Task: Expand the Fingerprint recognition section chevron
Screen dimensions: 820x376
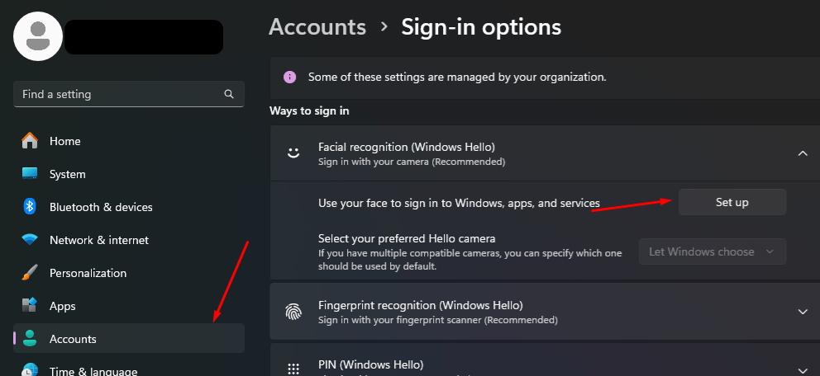Action: 802,312
